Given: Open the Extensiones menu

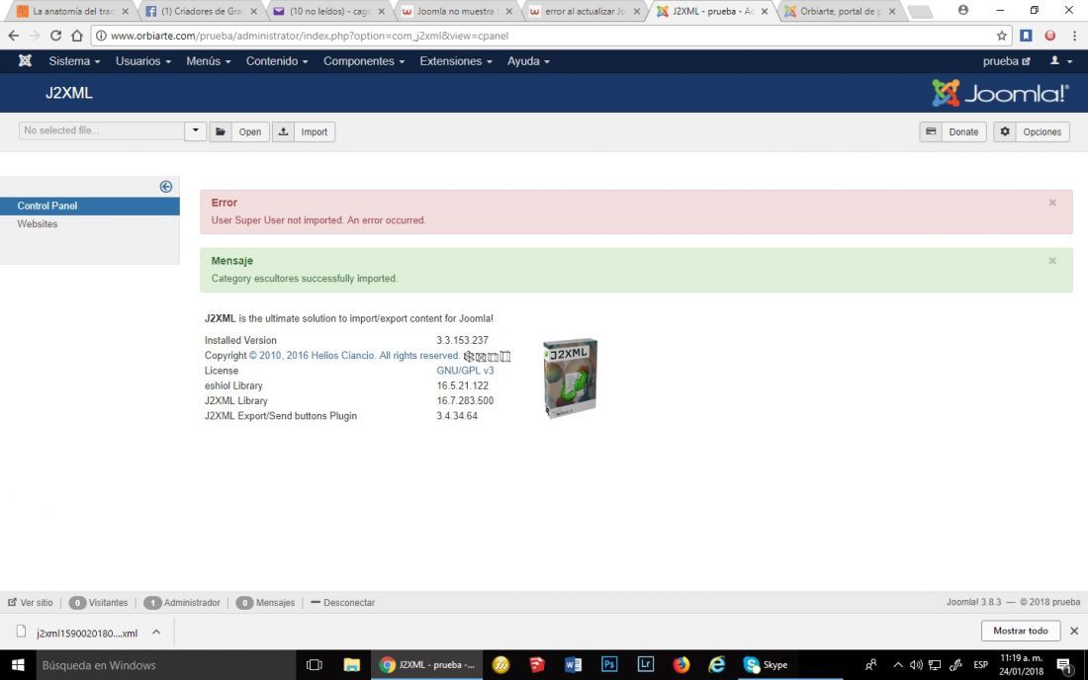Looking at the screenshot, I should coord(456,61).
